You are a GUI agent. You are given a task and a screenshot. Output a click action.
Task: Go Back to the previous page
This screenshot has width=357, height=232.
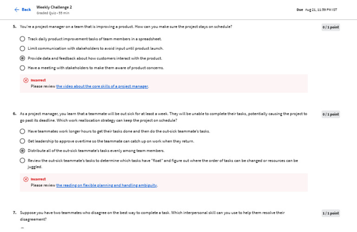[26, 9]
